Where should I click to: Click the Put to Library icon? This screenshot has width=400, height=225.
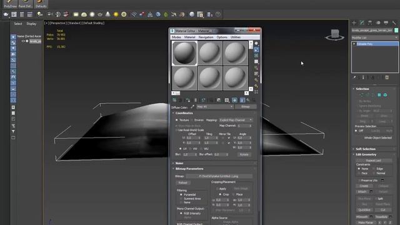click(x=219, y=100)
